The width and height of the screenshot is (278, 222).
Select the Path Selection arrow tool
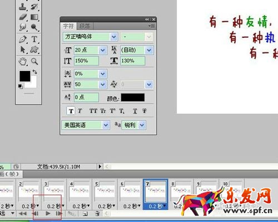pyautogui.click(x=23, y=50)
